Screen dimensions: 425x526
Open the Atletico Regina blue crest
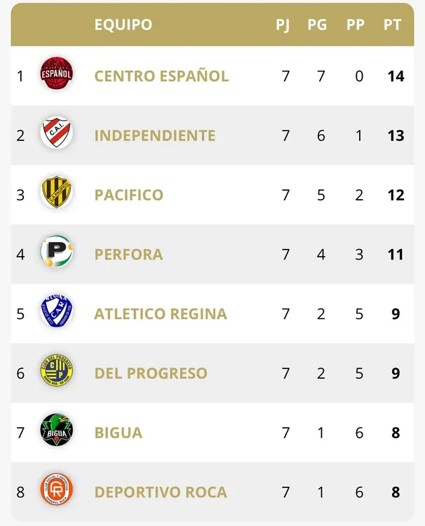[57, 312]
